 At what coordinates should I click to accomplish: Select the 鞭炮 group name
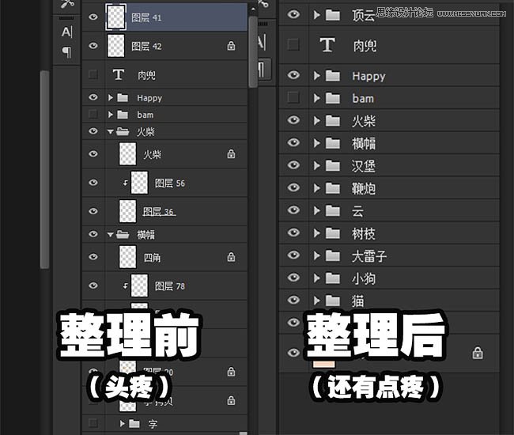[364, 188]
